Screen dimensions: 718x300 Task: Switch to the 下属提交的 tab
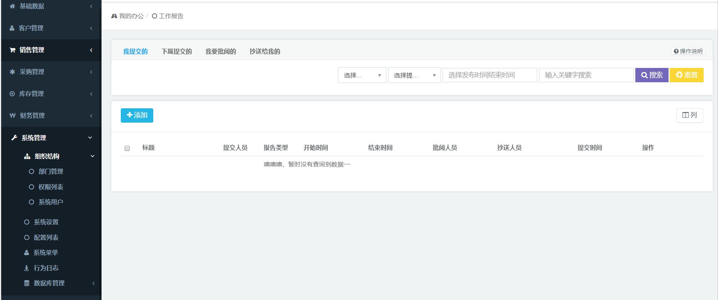click(177, 51)
